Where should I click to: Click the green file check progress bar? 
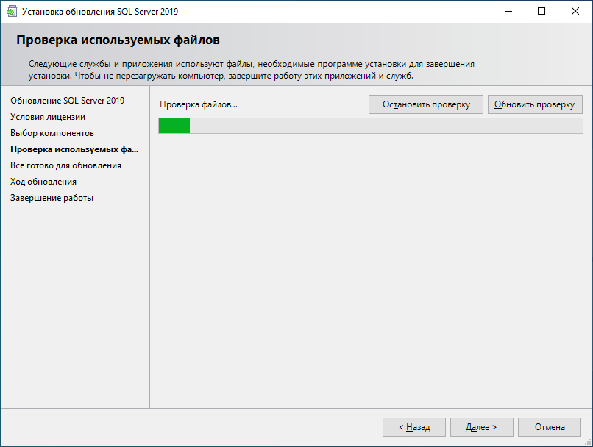click(x=371, y=126)
